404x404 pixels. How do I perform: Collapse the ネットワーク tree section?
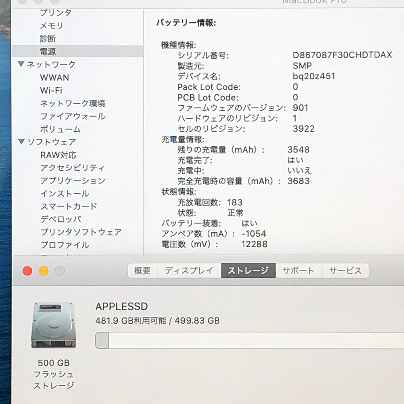21,64
